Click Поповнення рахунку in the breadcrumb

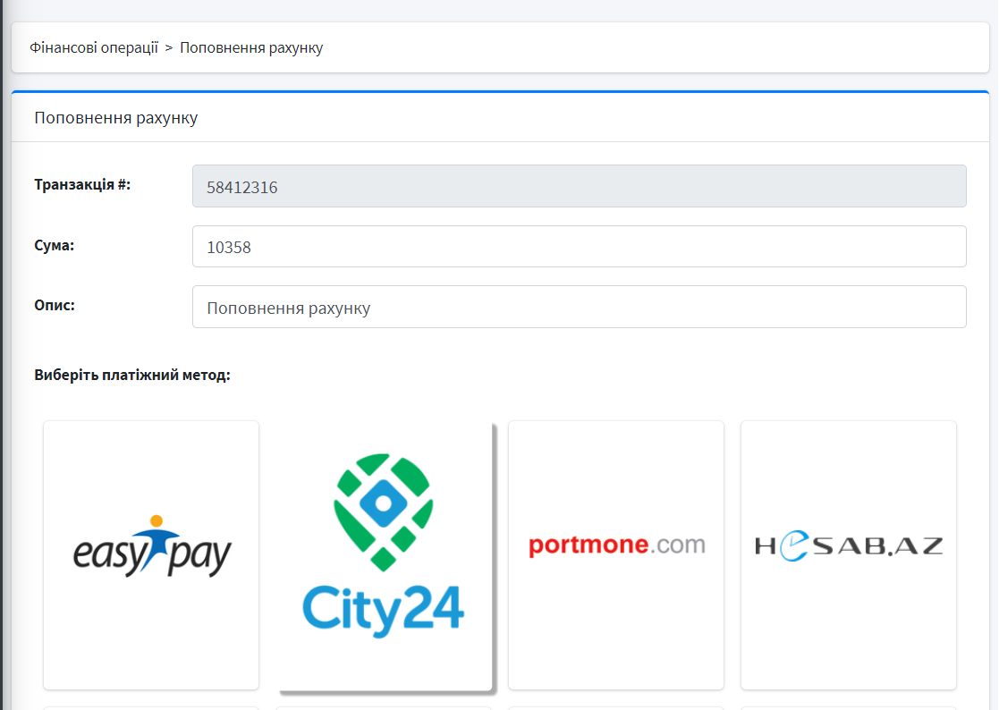[x=251, y=47]
